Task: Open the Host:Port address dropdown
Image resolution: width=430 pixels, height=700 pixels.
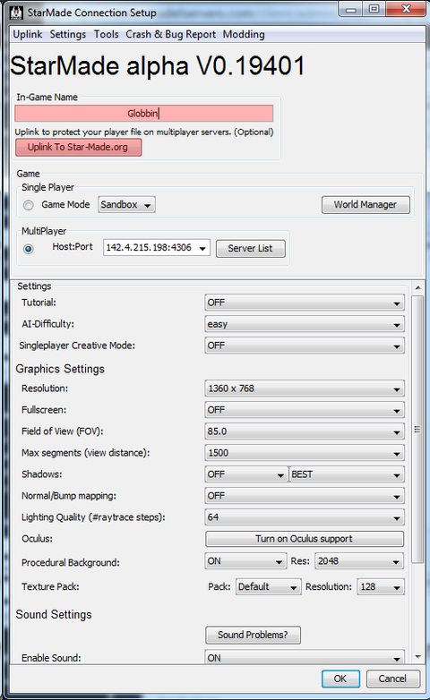Action: point(157,248)
